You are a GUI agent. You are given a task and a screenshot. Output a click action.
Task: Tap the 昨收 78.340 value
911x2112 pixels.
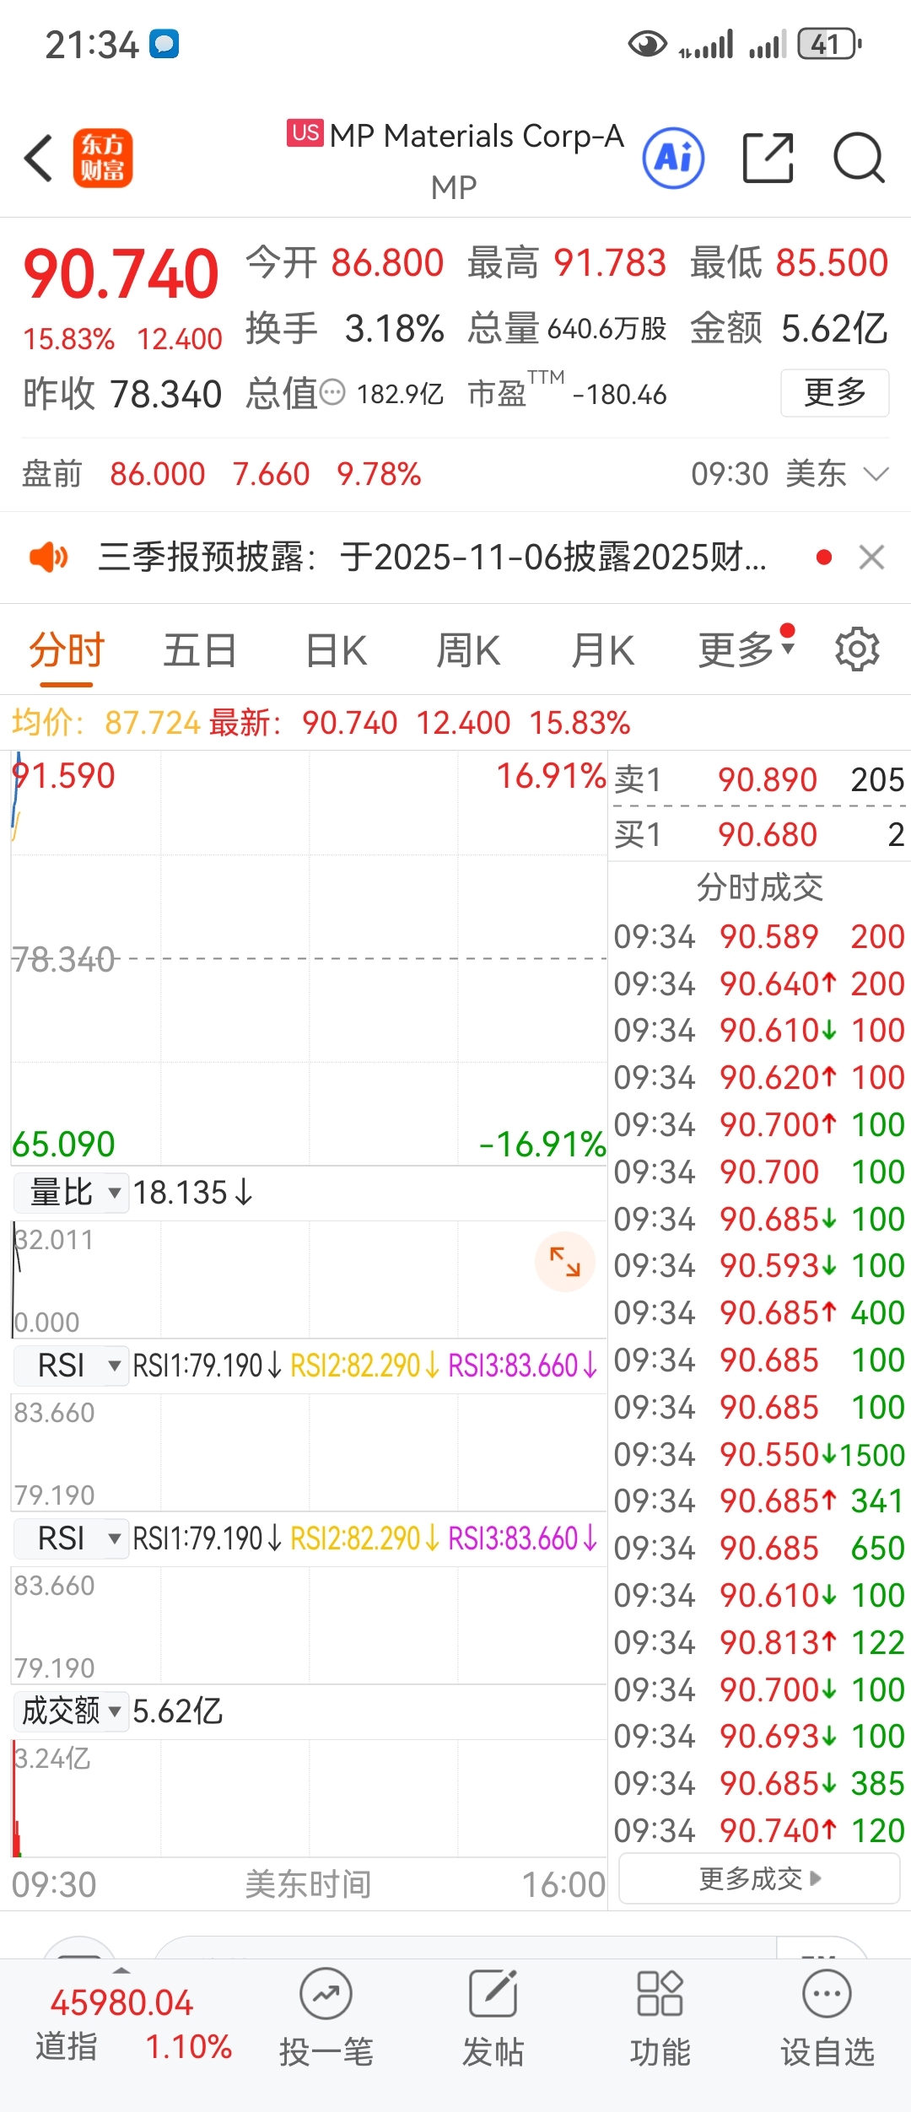(122, 394)
